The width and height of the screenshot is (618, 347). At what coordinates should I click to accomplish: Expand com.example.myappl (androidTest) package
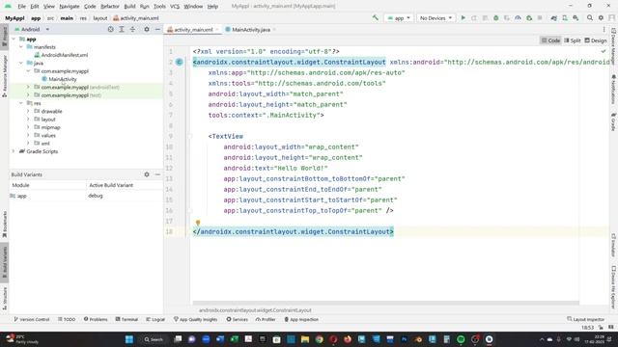(28, 87)
